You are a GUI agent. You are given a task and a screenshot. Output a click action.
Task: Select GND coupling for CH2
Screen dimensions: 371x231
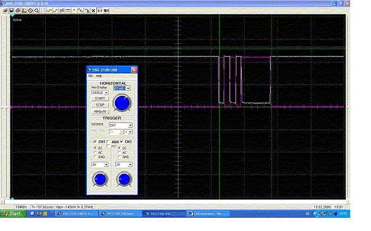tap(119, 157)
